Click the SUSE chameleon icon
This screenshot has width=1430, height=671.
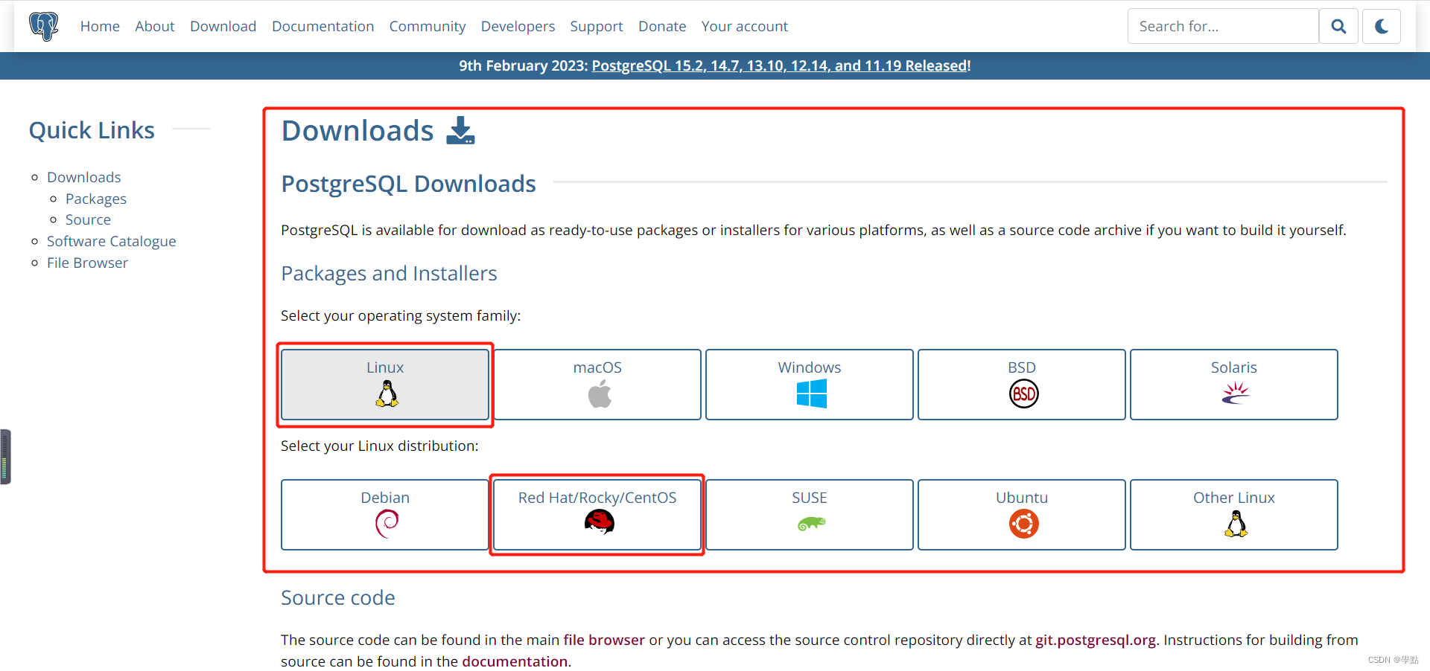point(811,524)
